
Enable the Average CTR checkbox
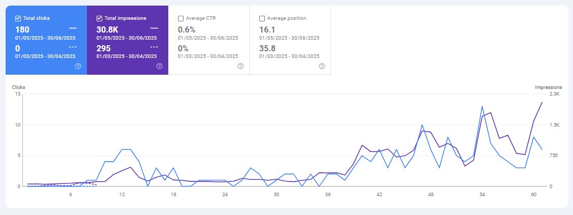pos(180,18)
